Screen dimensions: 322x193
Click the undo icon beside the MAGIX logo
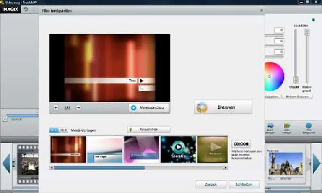tap(26, 9)
